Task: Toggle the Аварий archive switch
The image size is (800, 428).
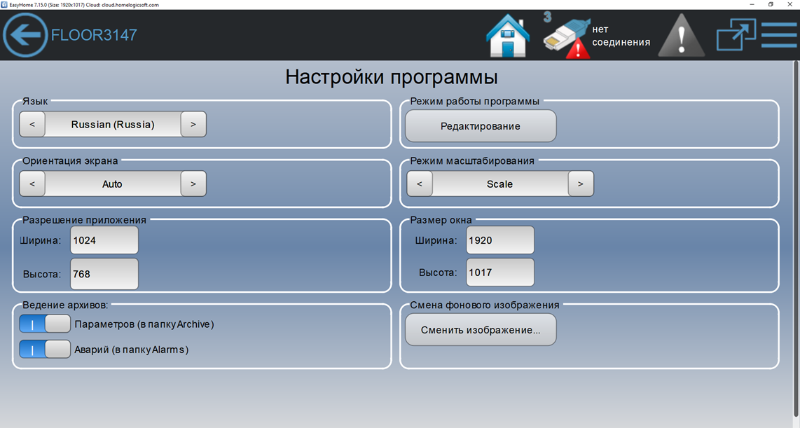Action: [x=45, y=349]
